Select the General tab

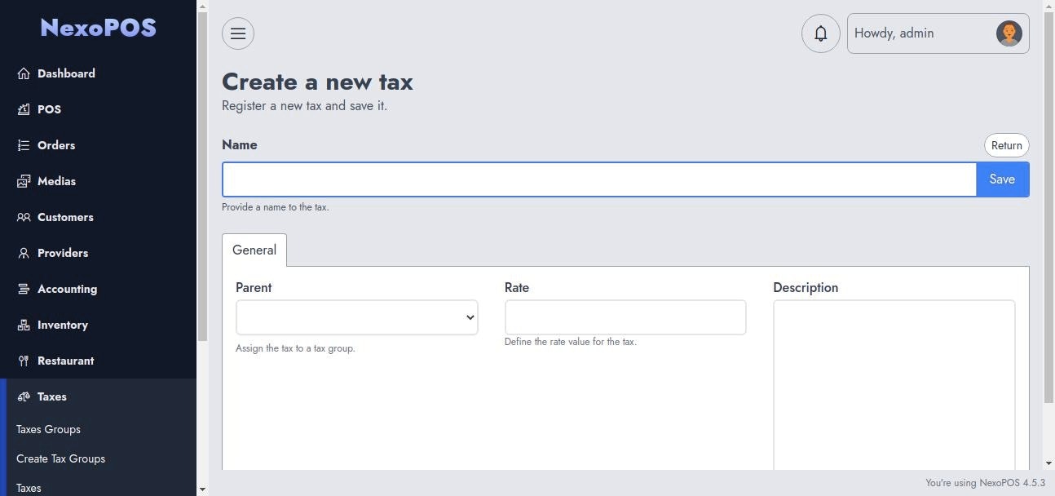[254, 250]
